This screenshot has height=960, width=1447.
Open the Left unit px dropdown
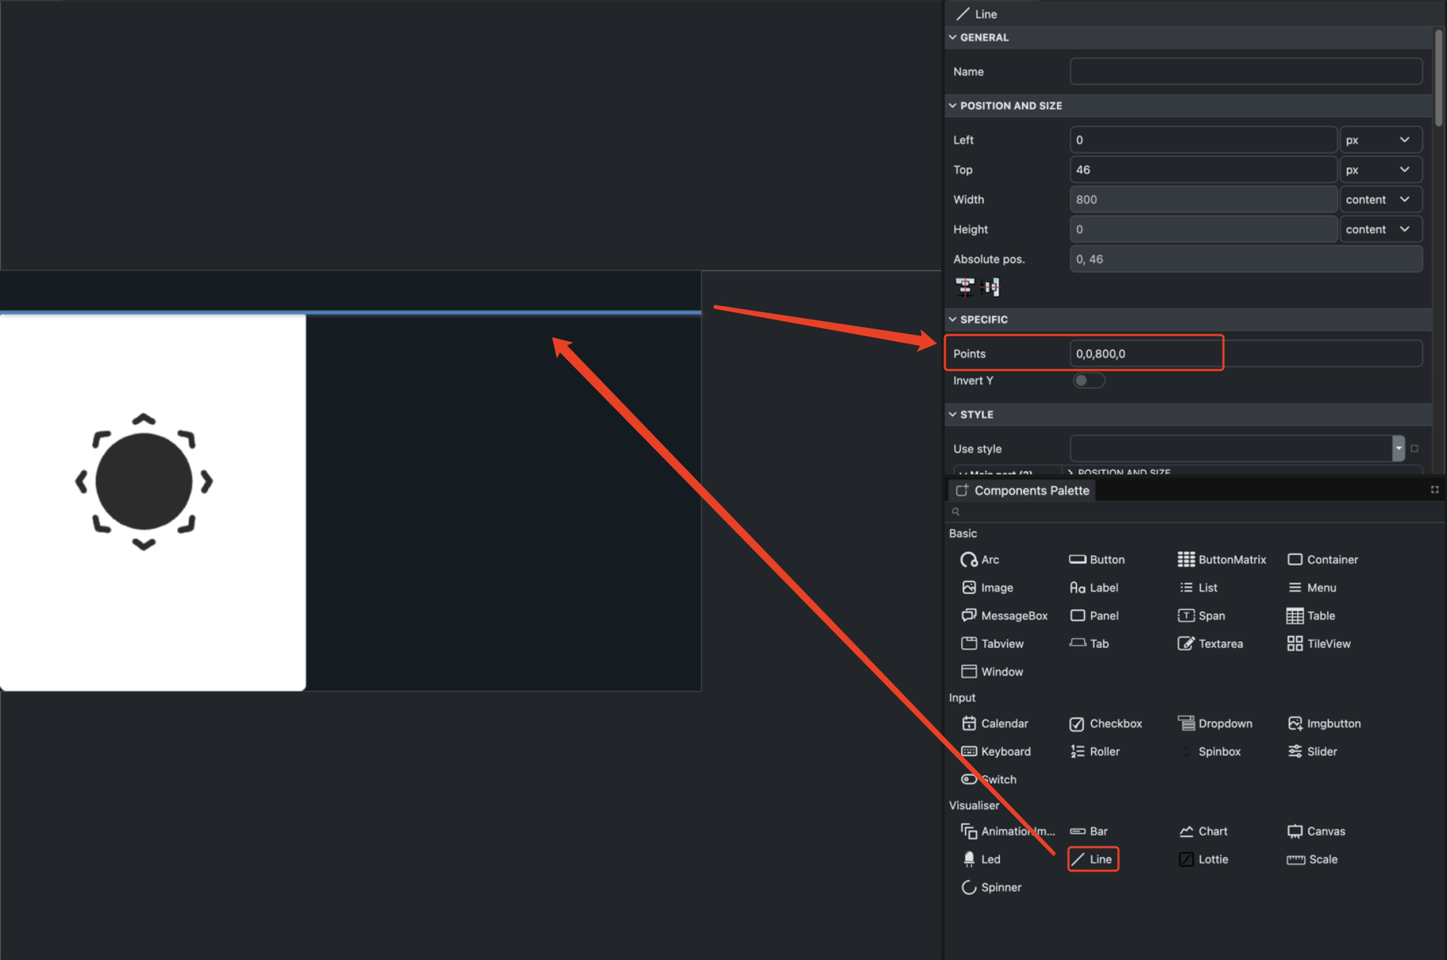(x=1381, y=140)
